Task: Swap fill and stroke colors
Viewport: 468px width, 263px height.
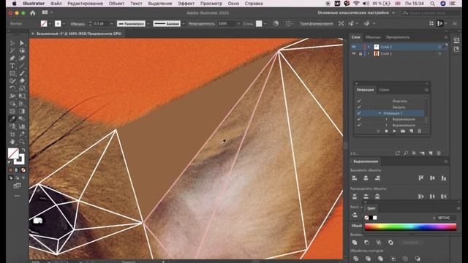Action: tap(23, 150)
